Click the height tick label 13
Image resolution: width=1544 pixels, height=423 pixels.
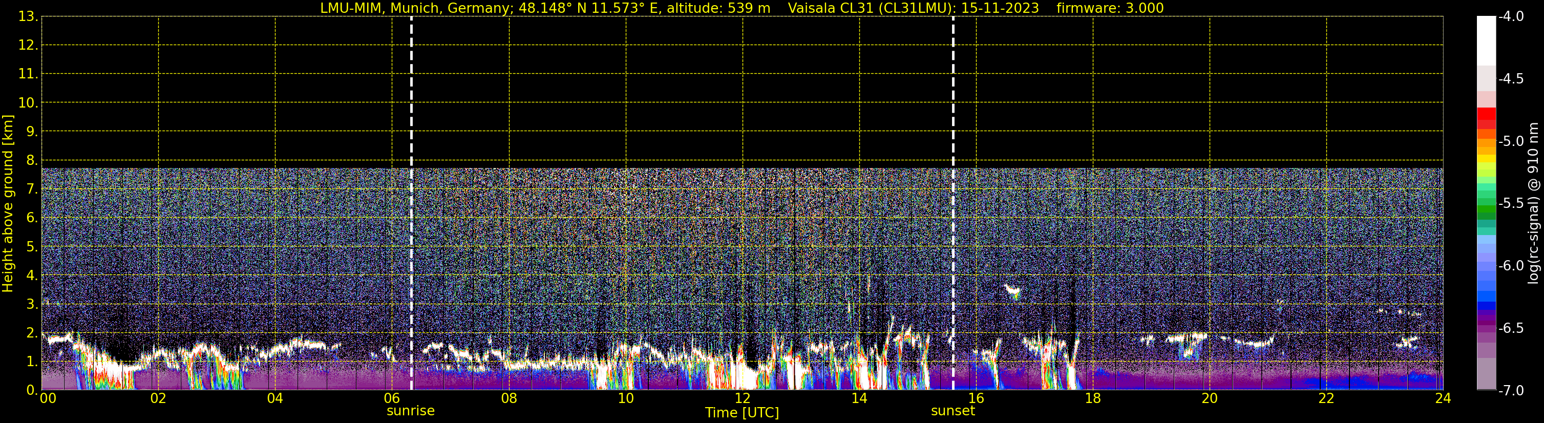[28, 17]
